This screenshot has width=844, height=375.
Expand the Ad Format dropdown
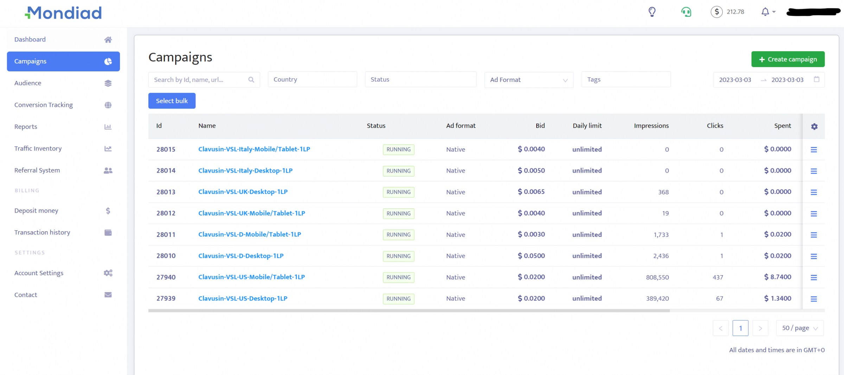[x=529, y=80]
